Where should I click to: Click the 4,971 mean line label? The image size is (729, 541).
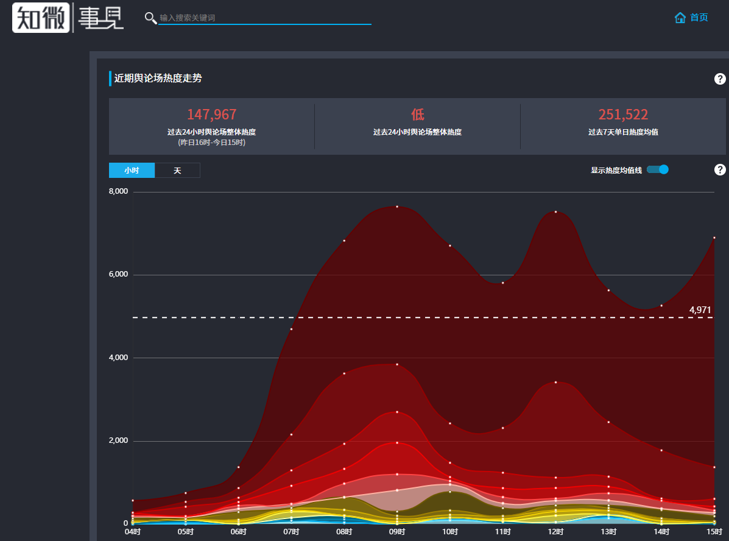[700, 310]
